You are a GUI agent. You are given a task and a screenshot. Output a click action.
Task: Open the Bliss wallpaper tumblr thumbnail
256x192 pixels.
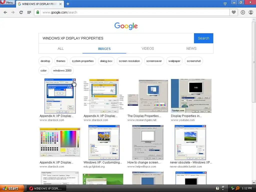pos(190,142)
